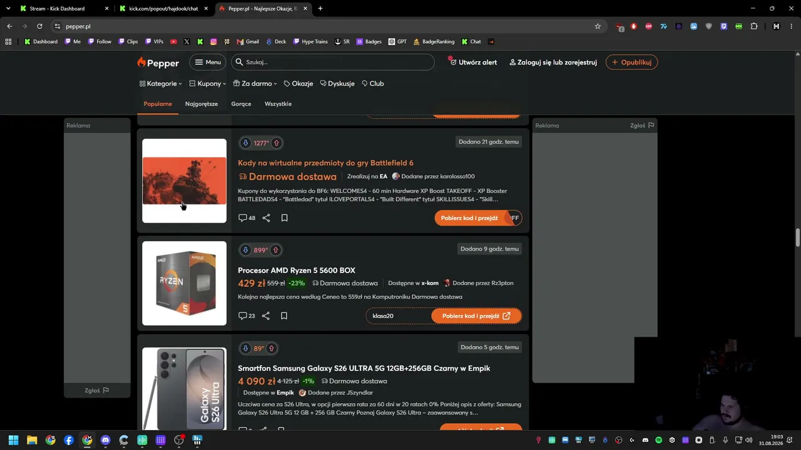The height and width of the screenshot is (450, 801).
Task: Open the taskbar clock and date
Action: click(x=771, y=440)
